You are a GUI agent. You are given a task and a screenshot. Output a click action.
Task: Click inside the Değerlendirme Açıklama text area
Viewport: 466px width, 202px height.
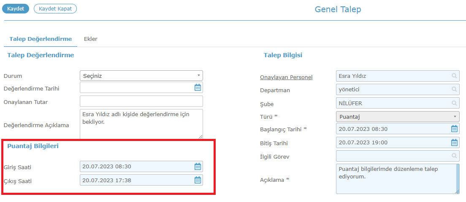click(141, 124)
